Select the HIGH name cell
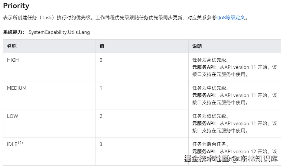The height and width of the screenshot is (168, 283). coord(13,60)
